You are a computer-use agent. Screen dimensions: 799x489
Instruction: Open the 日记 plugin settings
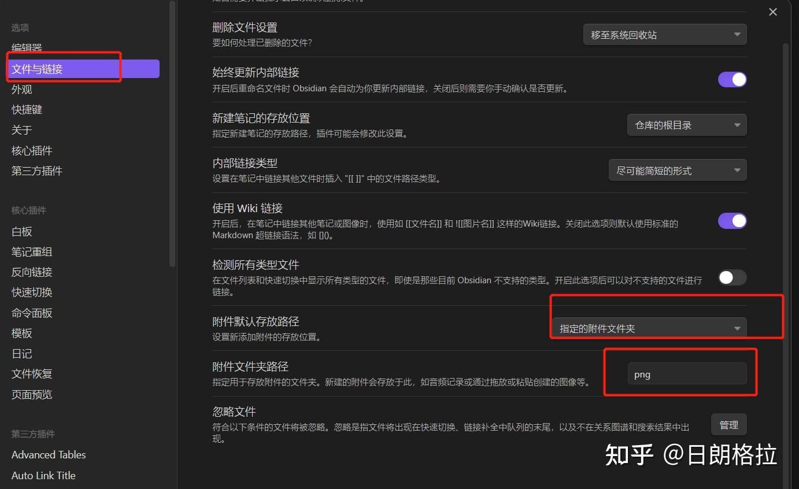(x=21, y=353)
